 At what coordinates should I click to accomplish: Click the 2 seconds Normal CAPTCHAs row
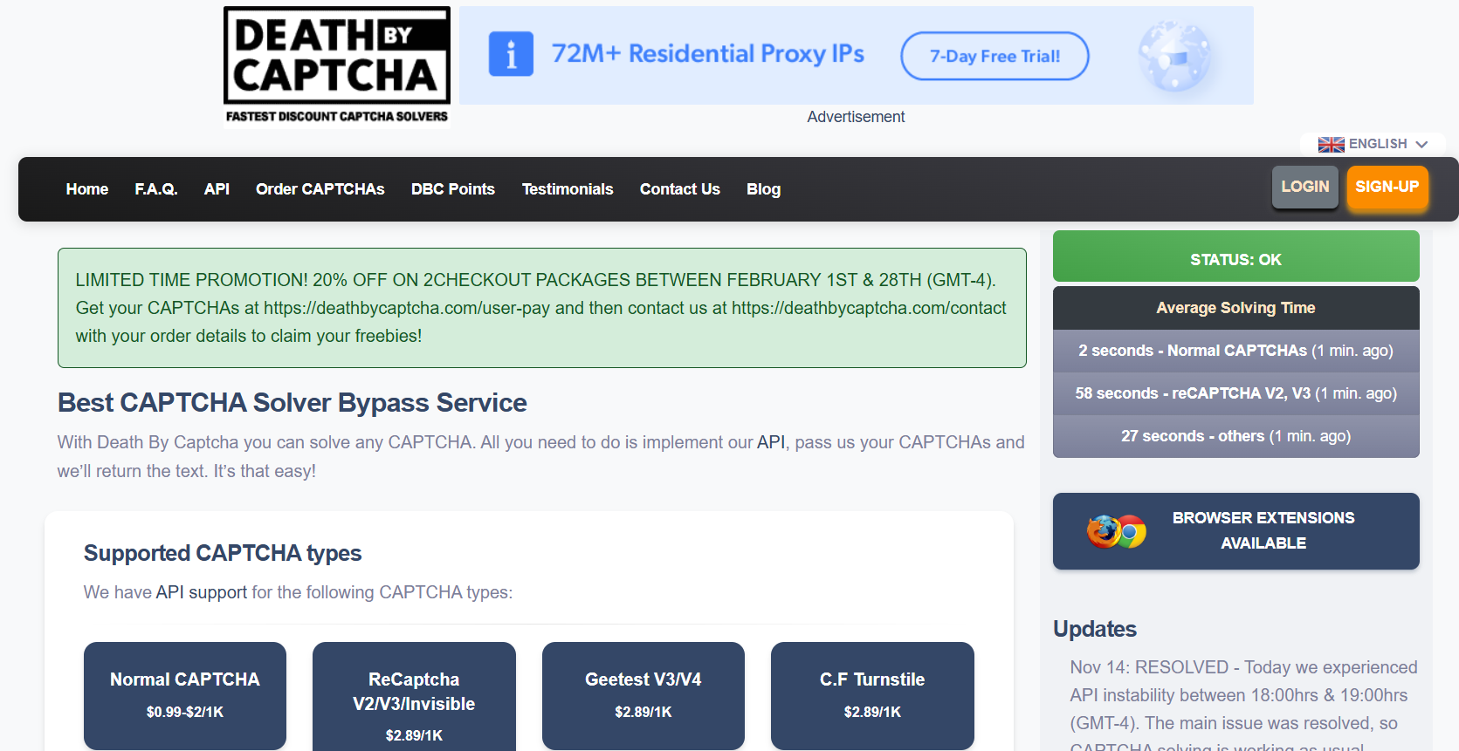(1236, 351)
